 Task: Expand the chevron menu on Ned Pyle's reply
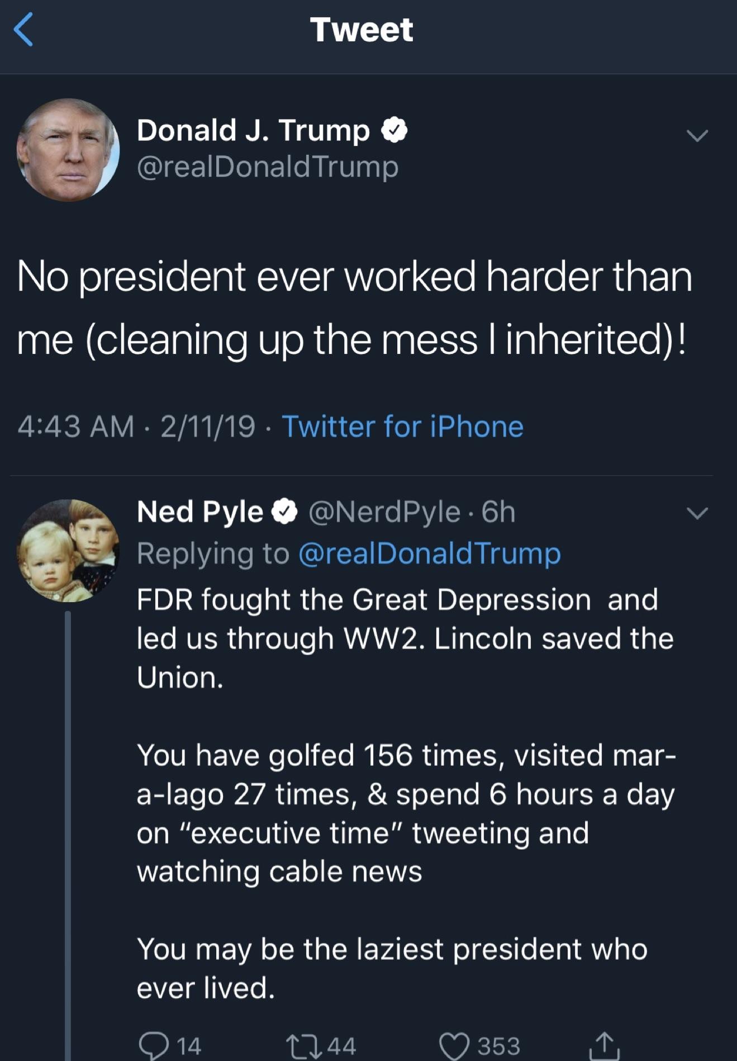[x=697, y=513]
